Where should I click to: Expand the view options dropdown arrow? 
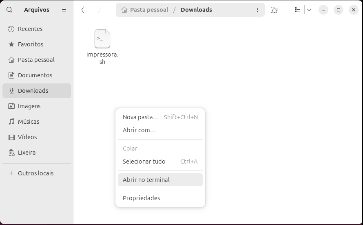tap(309, 10)
